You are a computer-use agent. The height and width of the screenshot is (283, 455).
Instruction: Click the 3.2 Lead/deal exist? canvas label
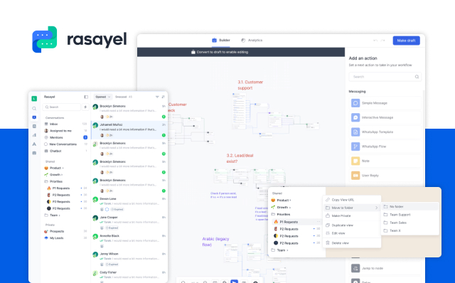(240, 158)
